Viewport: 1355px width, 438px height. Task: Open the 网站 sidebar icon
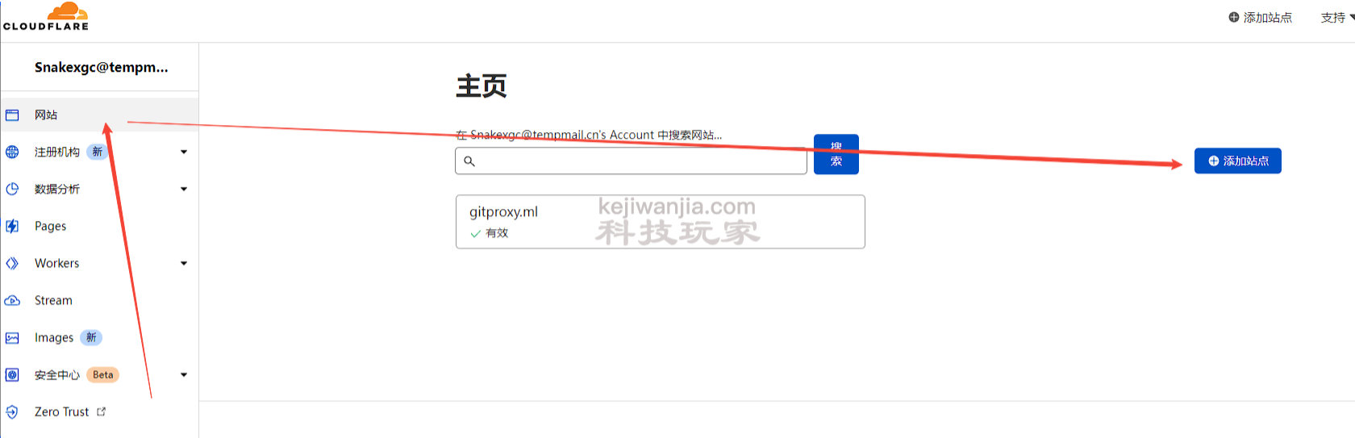pyautogui.click(x=12, y=115)
